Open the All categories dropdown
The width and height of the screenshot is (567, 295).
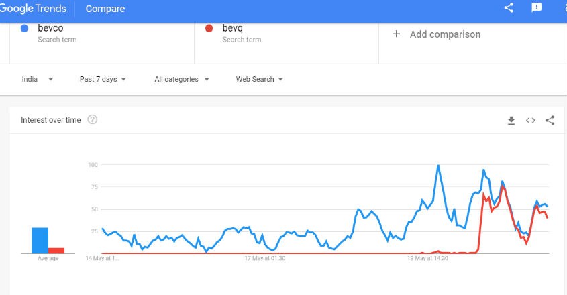(x=182, y=79)
